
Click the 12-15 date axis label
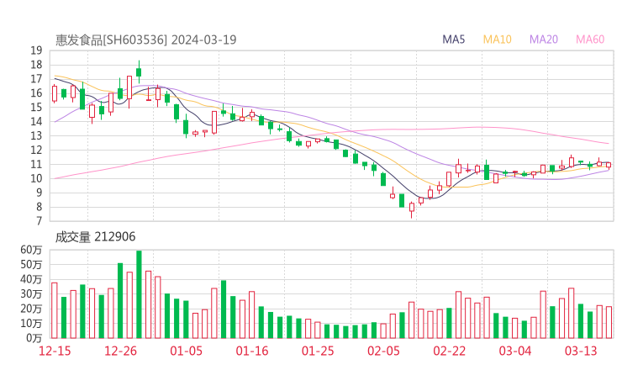pyautogui.click(x=55, y=351)
